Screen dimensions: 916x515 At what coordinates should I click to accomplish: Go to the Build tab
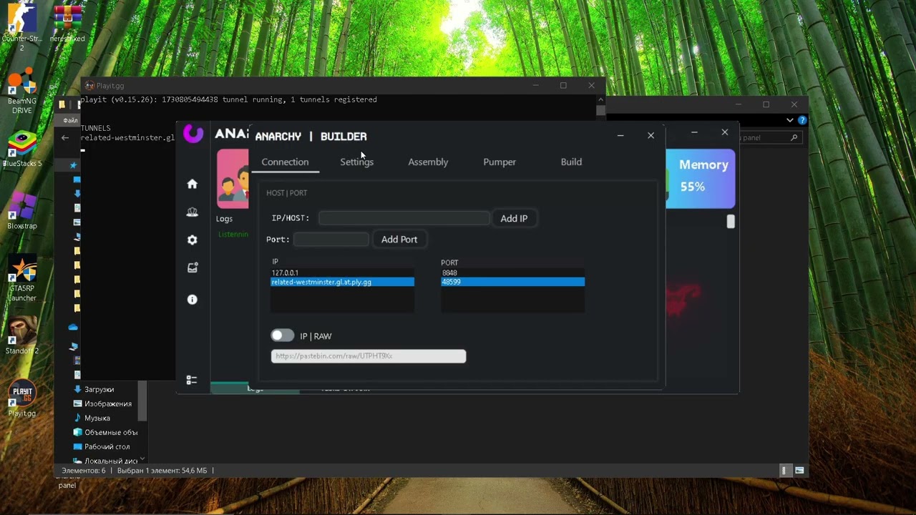point(571,162)
